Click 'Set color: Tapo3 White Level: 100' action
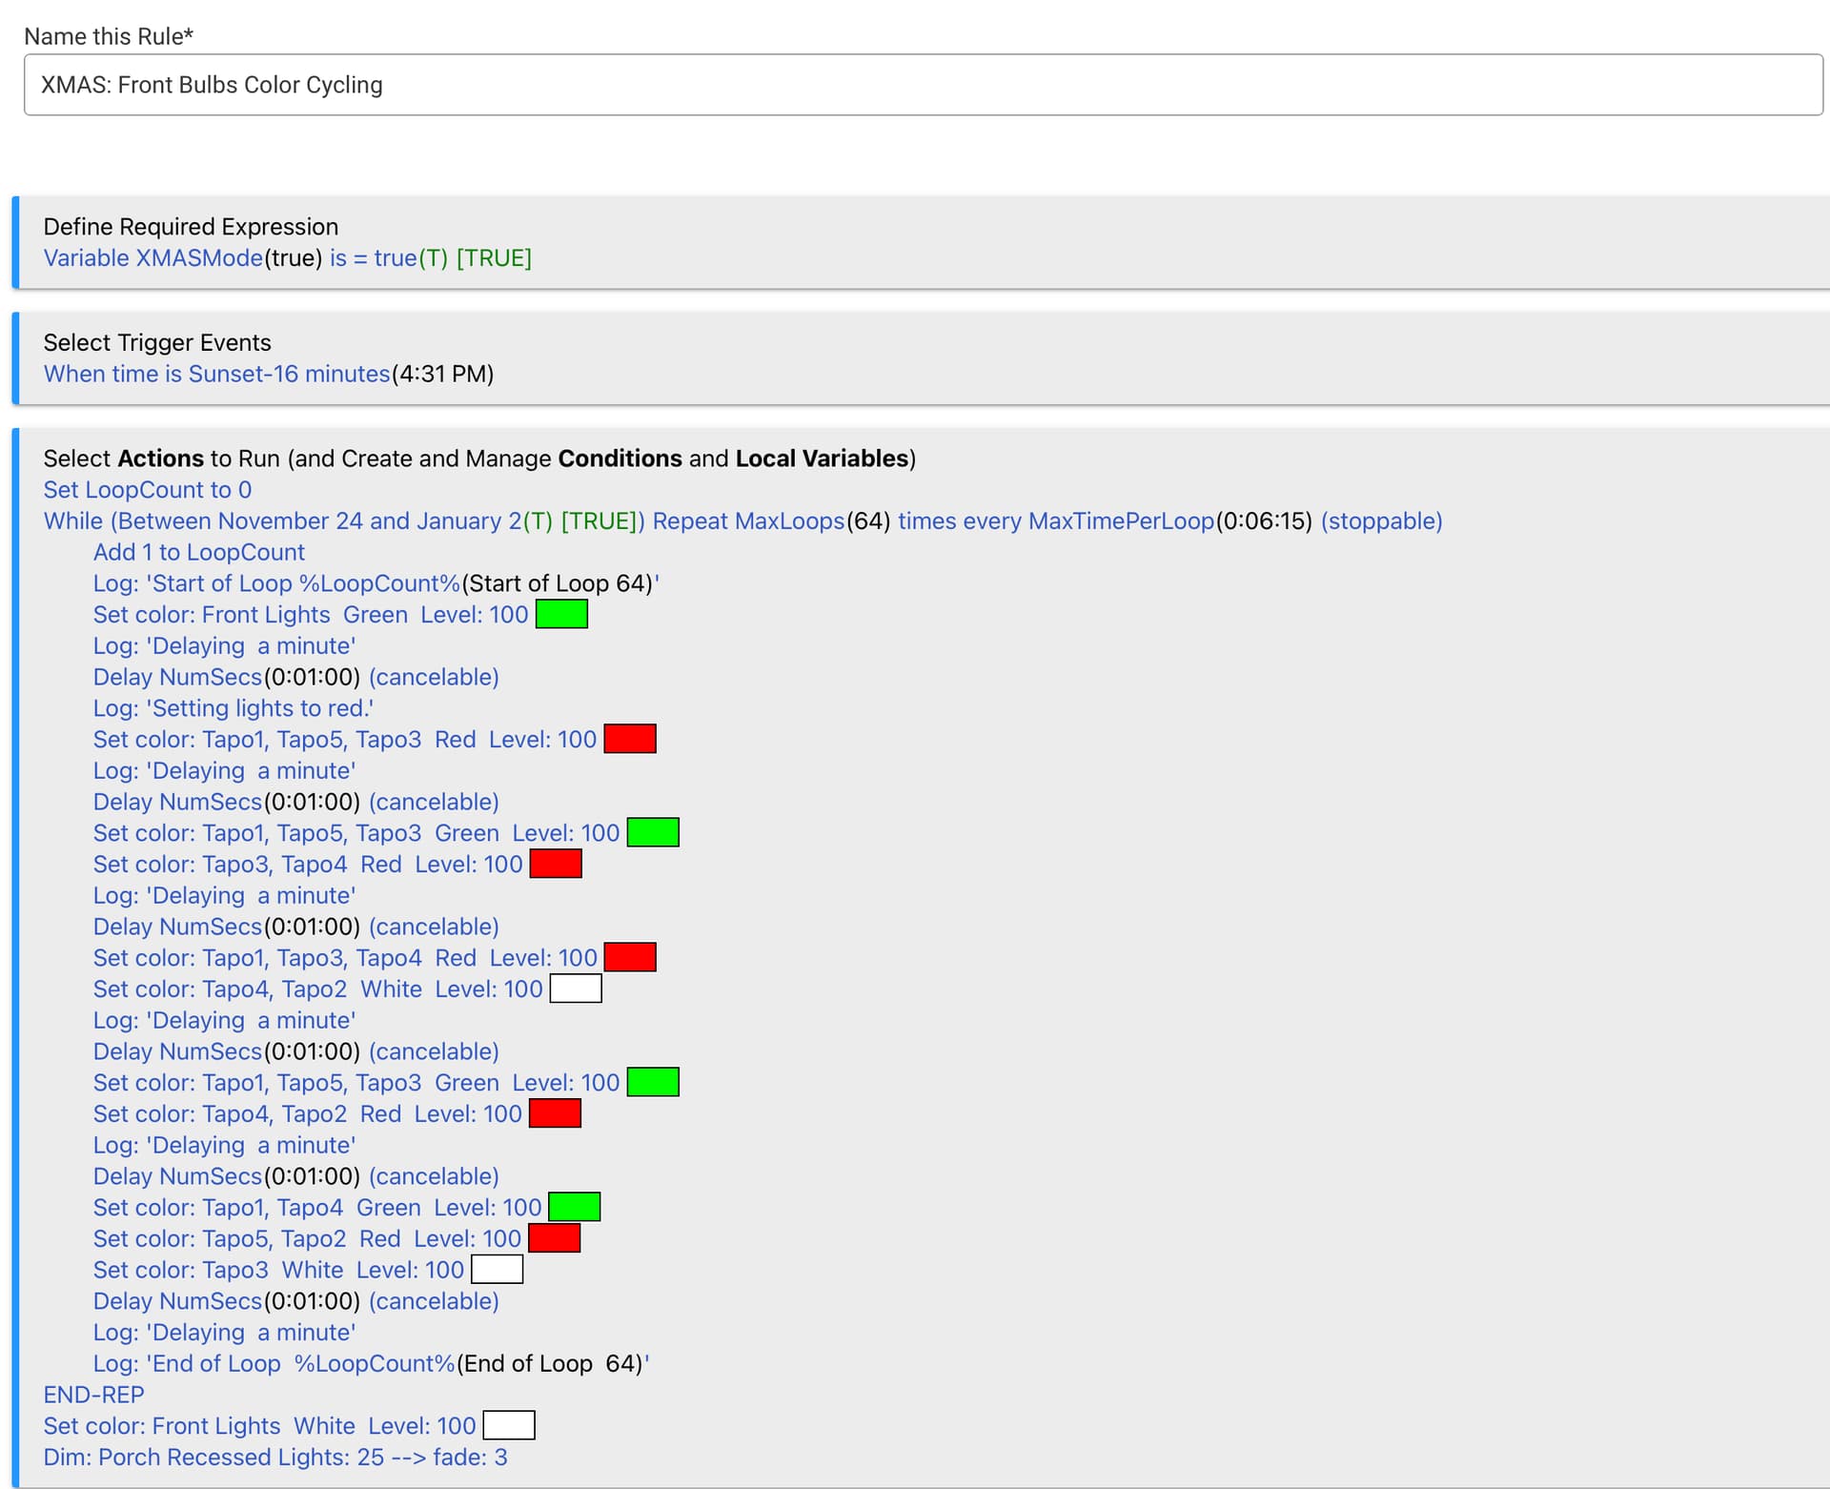This screenshot has width=1830, height=1489. pos(278,1271)
